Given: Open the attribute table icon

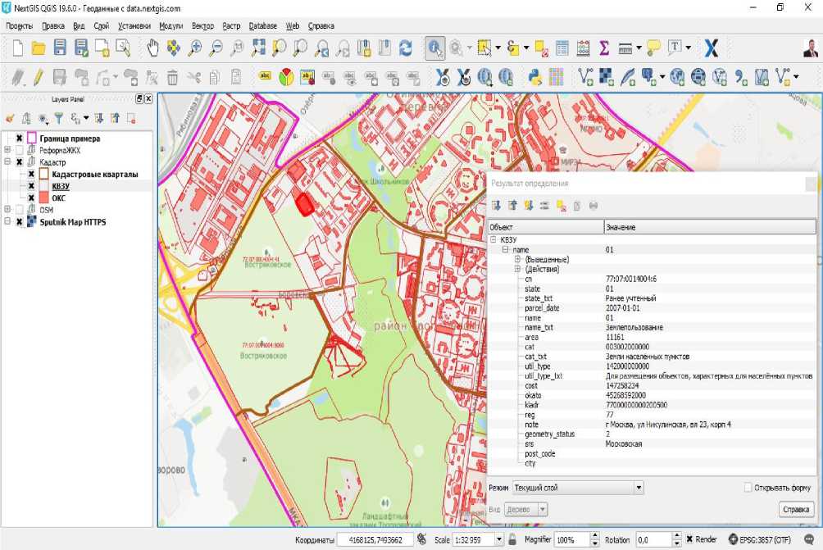Looking at the screenshot, I should (562, 48).
